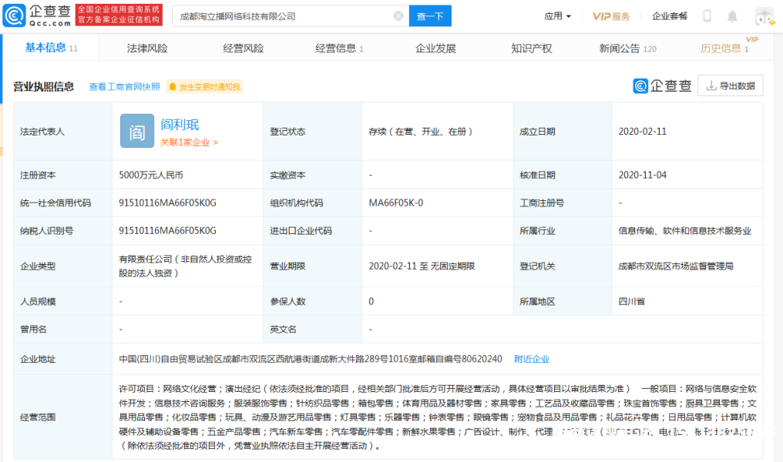The width and height of the screenshot is (783, 462).
Task: Select 信息传输、软件和信息技术服务业 industry text
Action: coord(684,230)
